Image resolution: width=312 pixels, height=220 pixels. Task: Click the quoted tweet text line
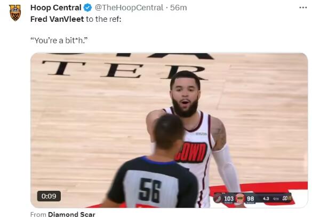point(59,40)
